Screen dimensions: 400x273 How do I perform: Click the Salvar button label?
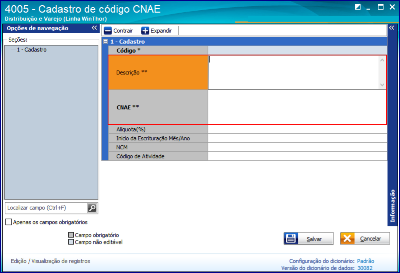[314, 239]
